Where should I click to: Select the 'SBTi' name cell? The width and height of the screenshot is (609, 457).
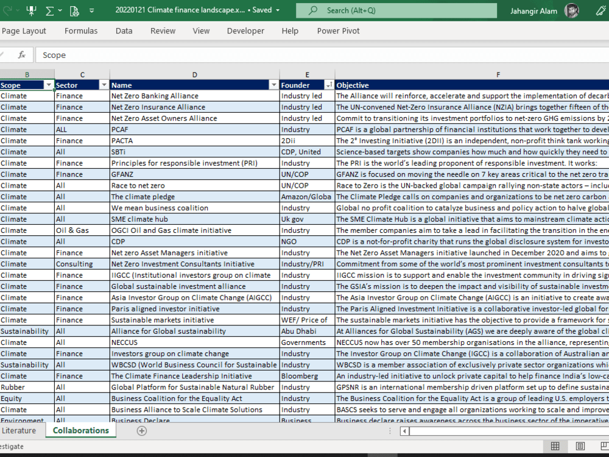tap(195, 152)
